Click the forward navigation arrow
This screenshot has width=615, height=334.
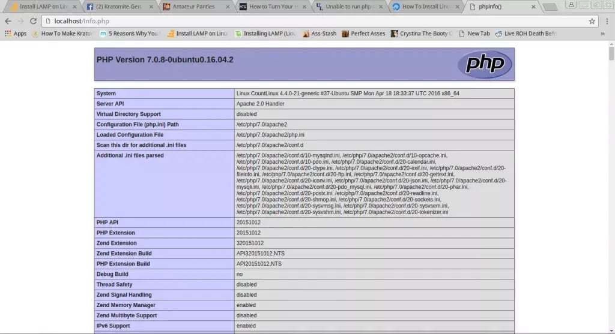pyautogui.click(x=21, y=21)
